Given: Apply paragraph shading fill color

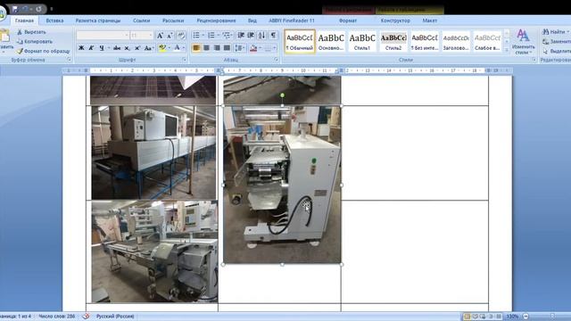Looking at the screenshot, I should point(253,47).
